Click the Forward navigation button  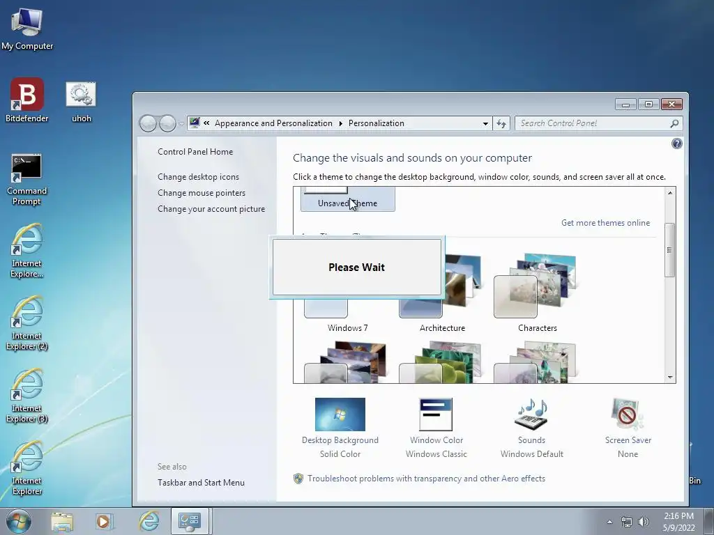tap(167, 123)
